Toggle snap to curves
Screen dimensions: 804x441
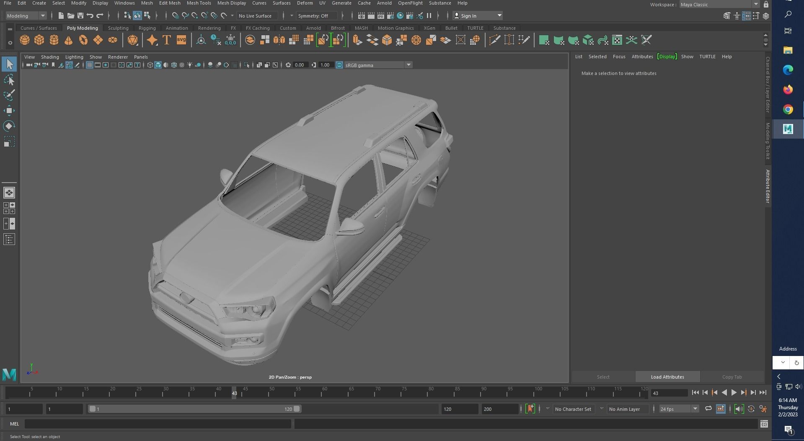pos(185,16)
